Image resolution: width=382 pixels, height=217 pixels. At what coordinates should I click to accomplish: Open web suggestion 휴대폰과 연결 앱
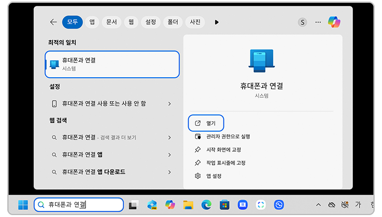[112, 155]
